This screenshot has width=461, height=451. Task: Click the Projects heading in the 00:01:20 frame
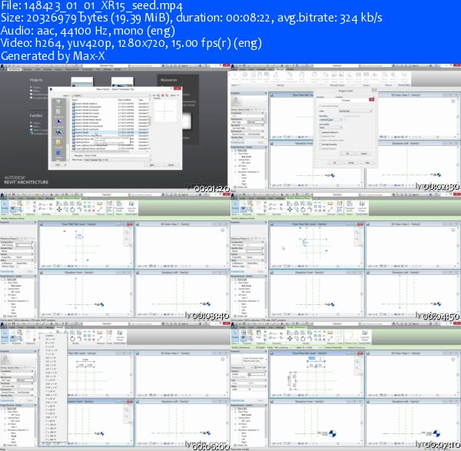tap(36, 80)
